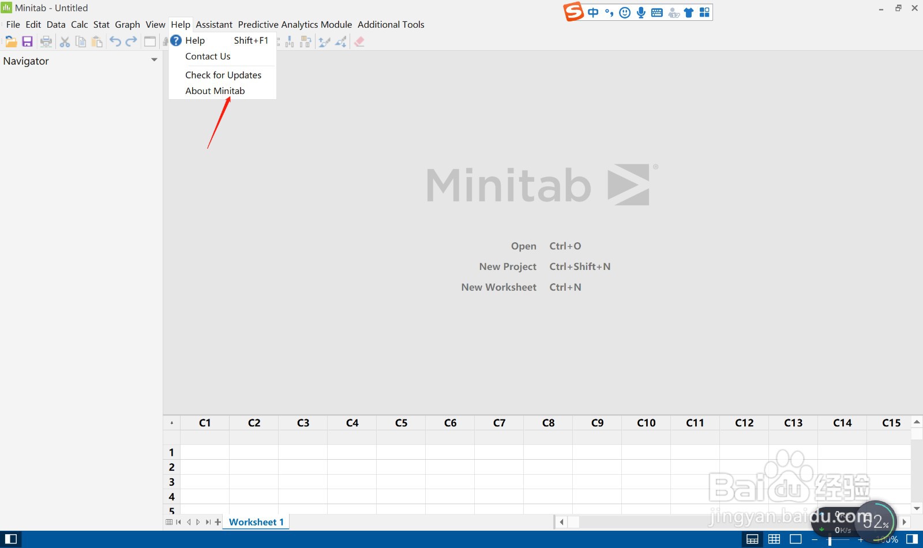
Task: Open the worksheet list icon
Action: (169, 522)
